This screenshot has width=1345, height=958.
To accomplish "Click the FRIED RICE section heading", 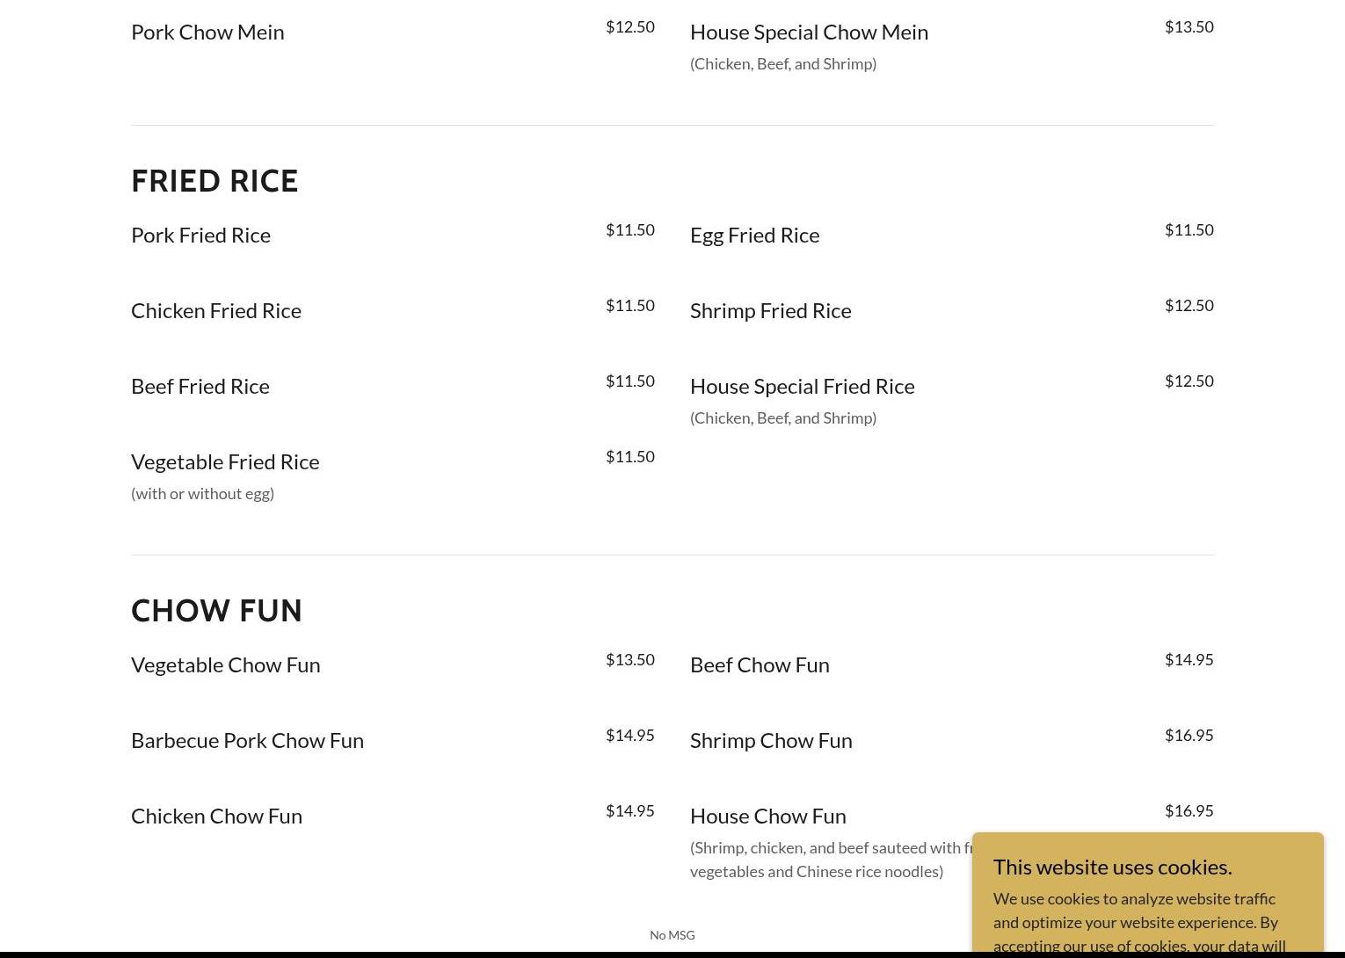I will click(214, 180).
